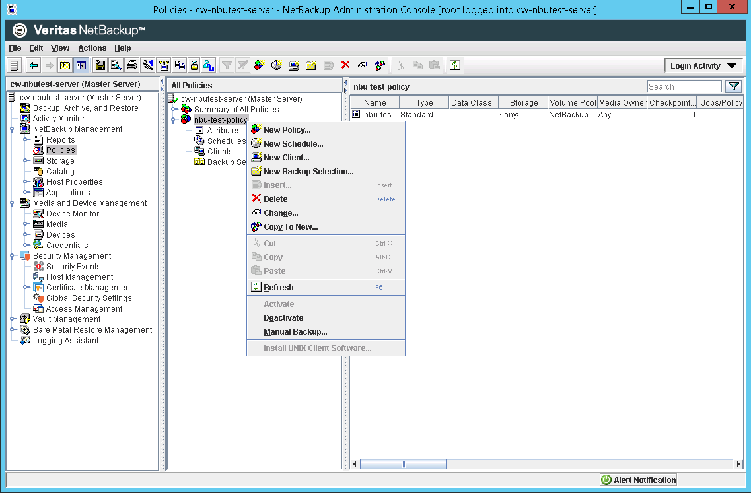Viewport: 751px width, 493px height.
Task: Open the Help menu
Action: [123, 48]
